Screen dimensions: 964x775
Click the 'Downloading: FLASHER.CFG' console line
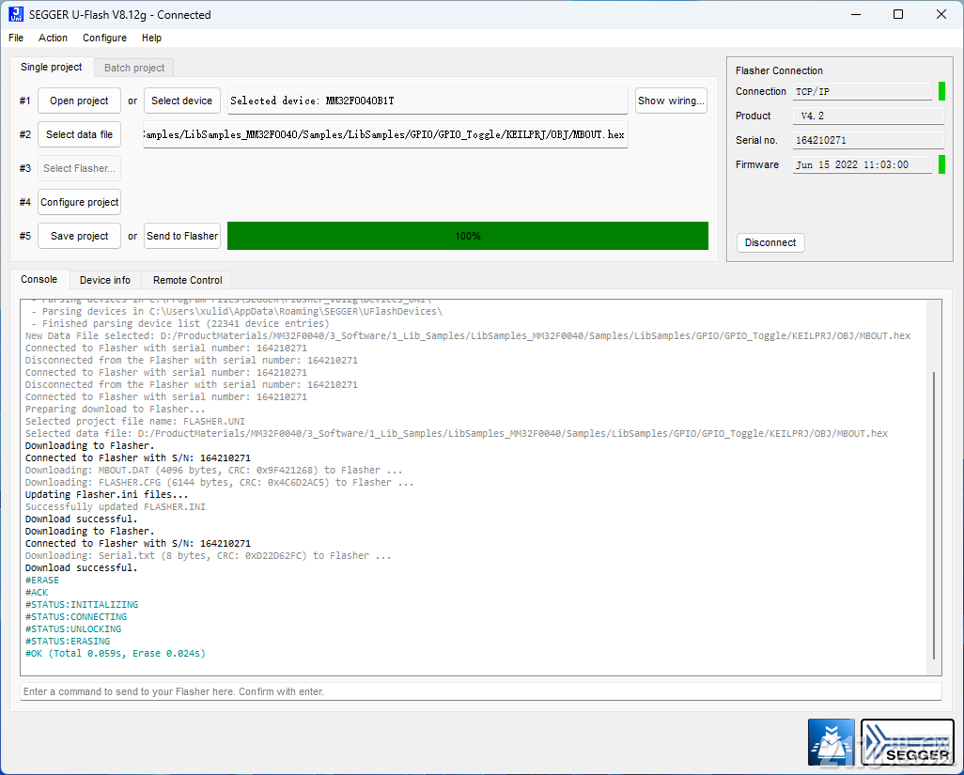(220, 483)
